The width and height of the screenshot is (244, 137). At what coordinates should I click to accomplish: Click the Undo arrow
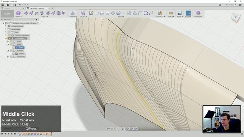(x=20, y=5)
